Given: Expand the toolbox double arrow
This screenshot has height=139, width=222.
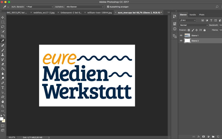Looking at the screenshot, I should click(x=1, y=11).
